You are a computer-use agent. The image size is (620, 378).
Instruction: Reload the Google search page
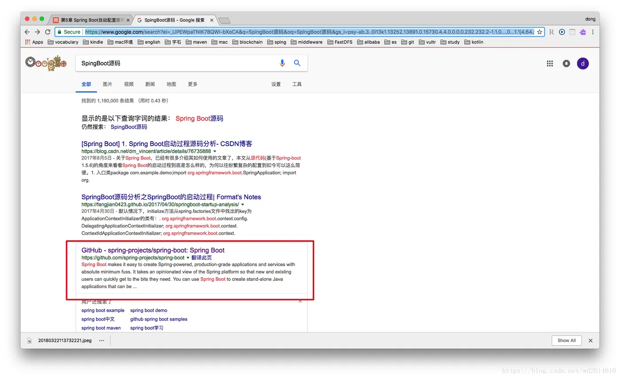click(x=48, y=32)
